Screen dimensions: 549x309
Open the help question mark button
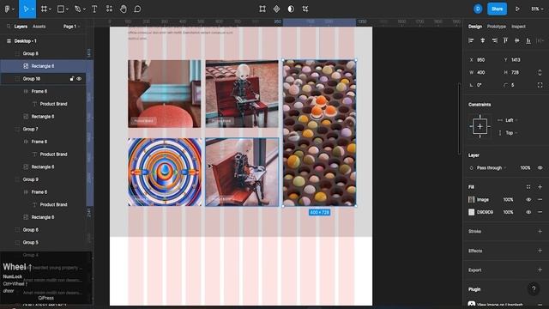click(x=534, y=288)
